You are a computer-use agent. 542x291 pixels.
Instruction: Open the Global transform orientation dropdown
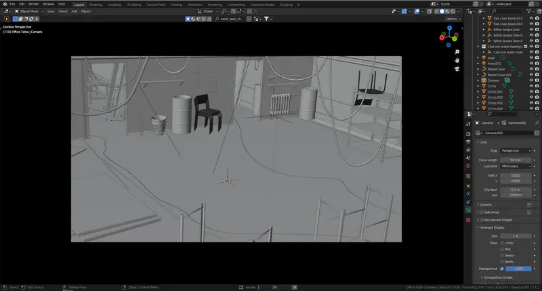[x=208, y=12]
